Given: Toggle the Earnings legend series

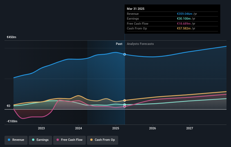Looking at the screenshot, I should pos(40,140).
